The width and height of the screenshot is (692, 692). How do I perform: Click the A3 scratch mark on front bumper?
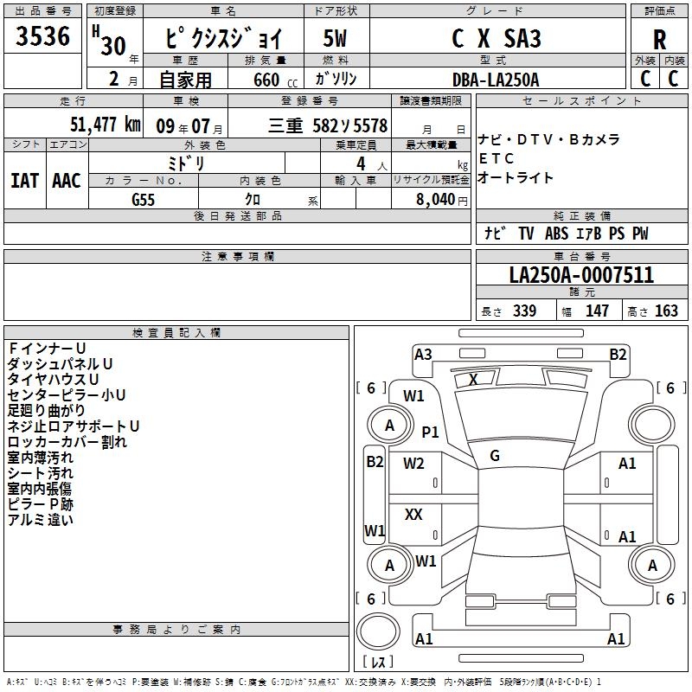tap(423, 354)
